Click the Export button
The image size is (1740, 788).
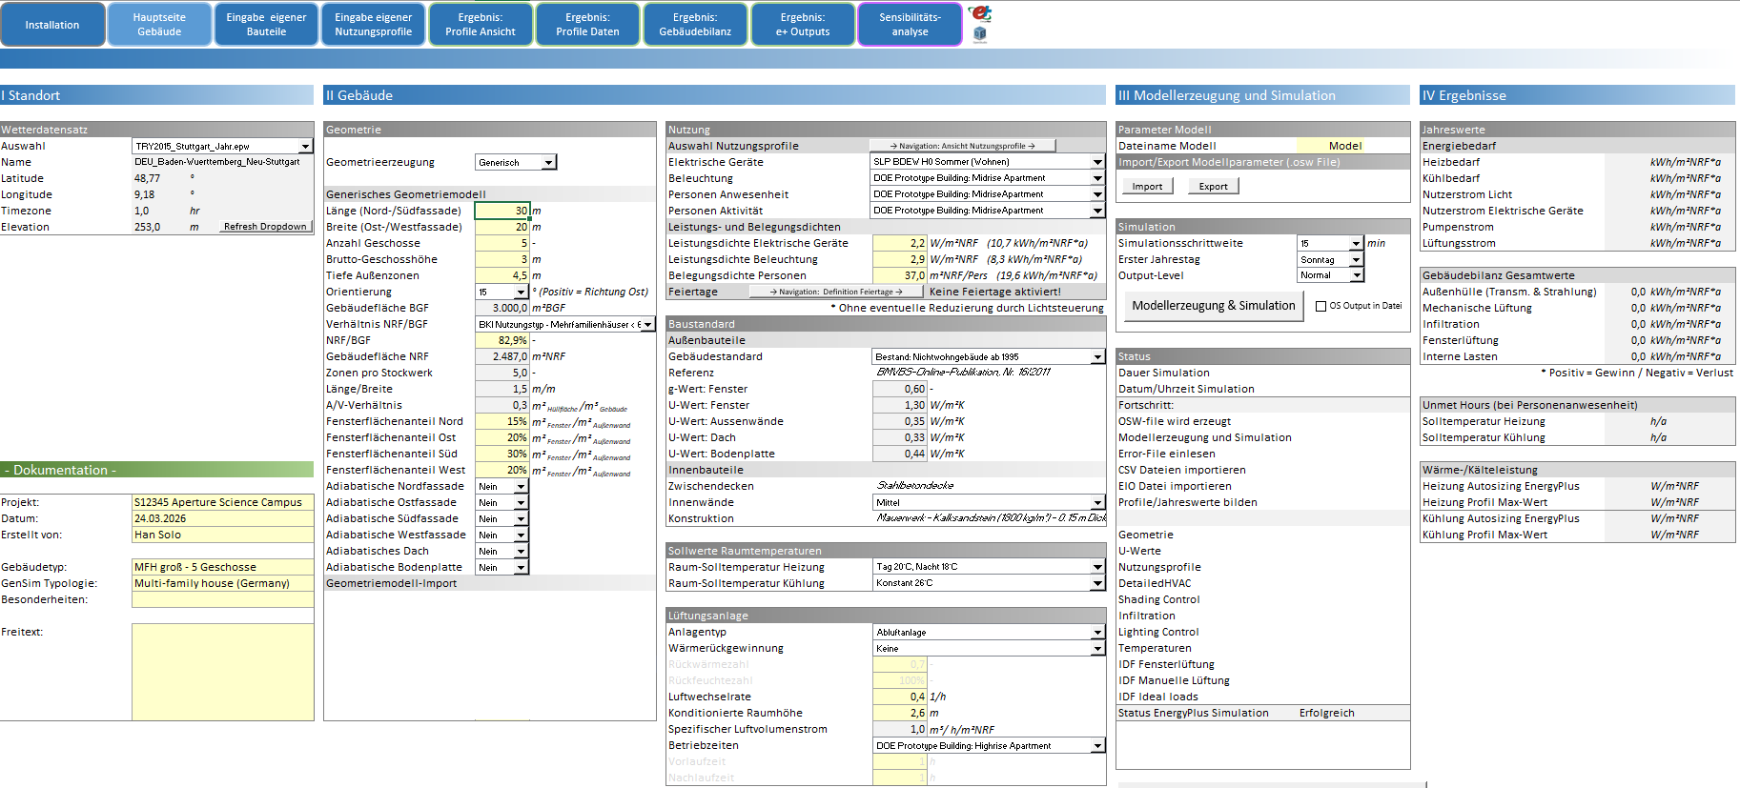[x=1213, y=186]
